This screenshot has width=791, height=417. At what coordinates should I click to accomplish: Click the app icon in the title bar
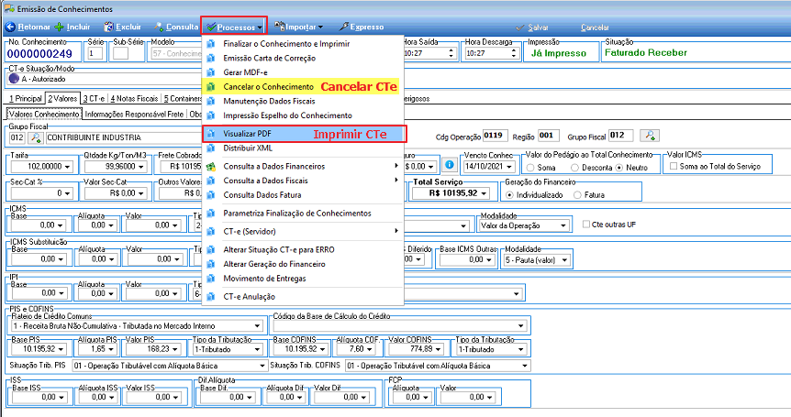pos(8,8)
